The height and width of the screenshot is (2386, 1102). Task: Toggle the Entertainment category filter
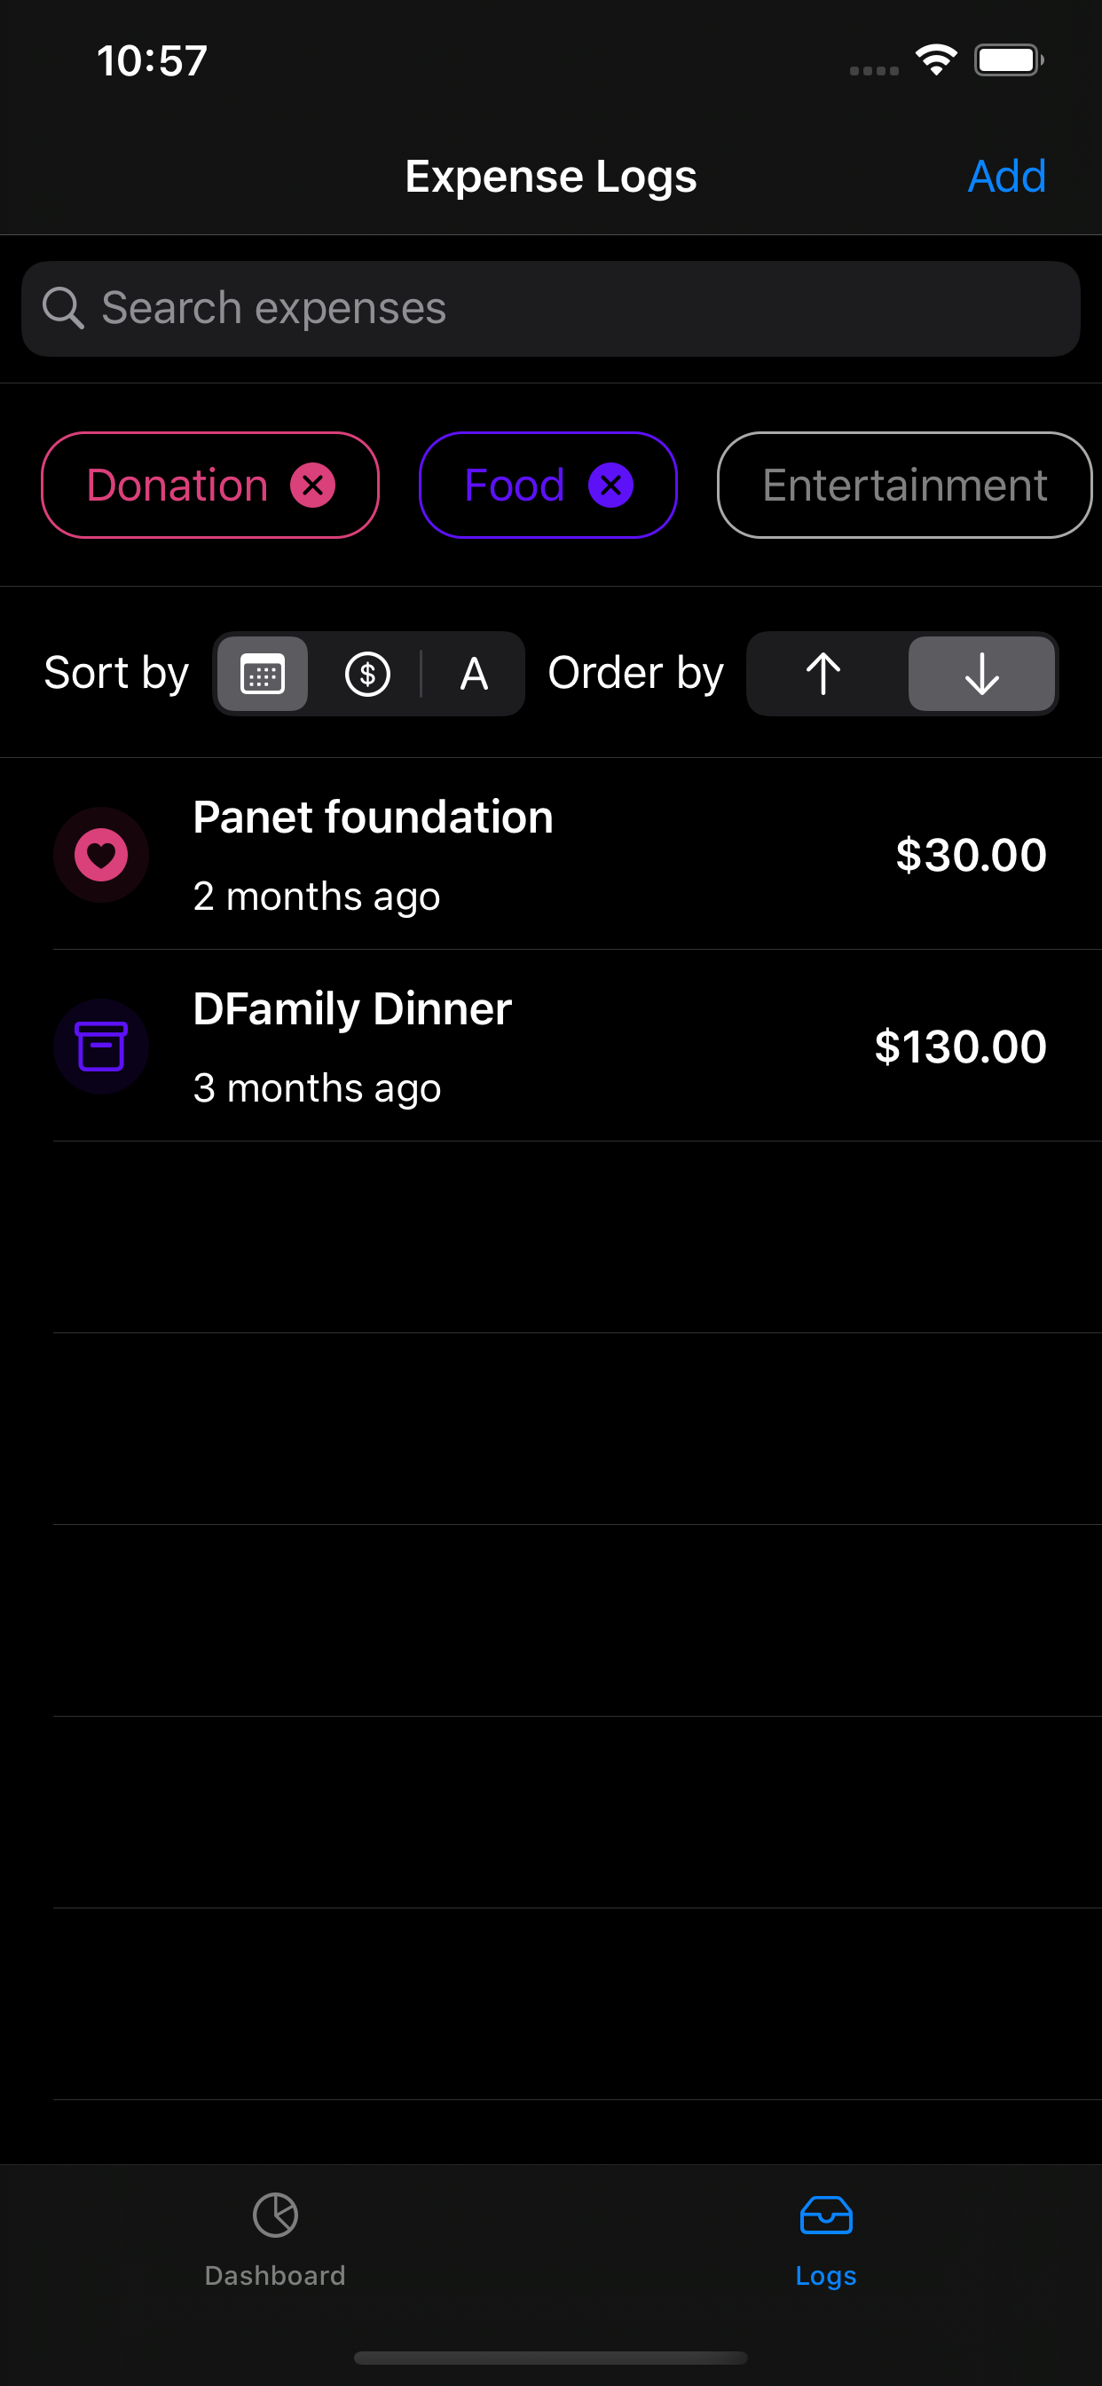point(904,486)
